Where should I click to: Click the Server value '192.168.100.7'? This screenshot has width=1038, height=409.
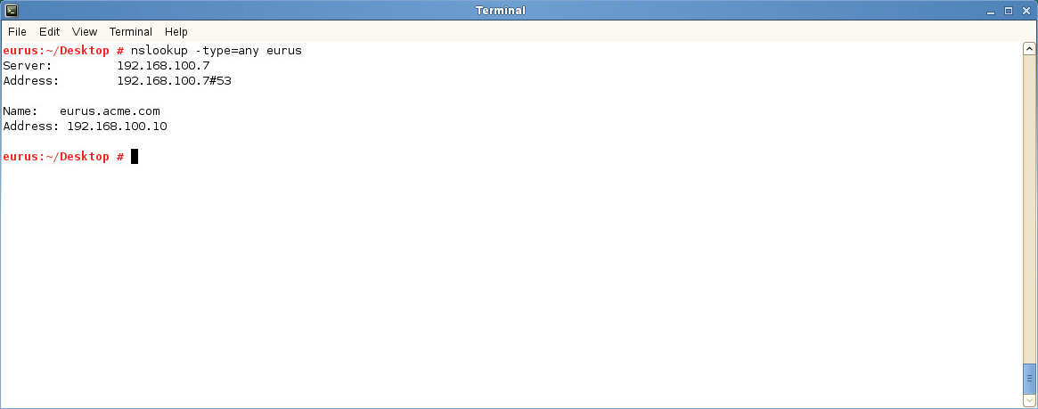tap(164, 66)
